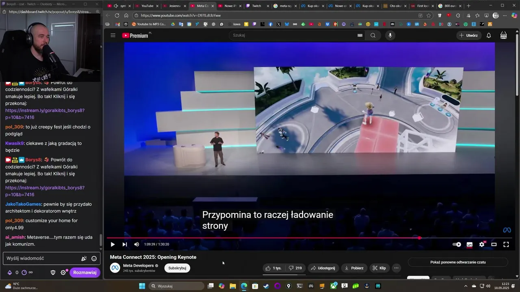Expand system tray hidden icons chevron
The height and width of the screenshot is (292, 520).
point(466,286)
